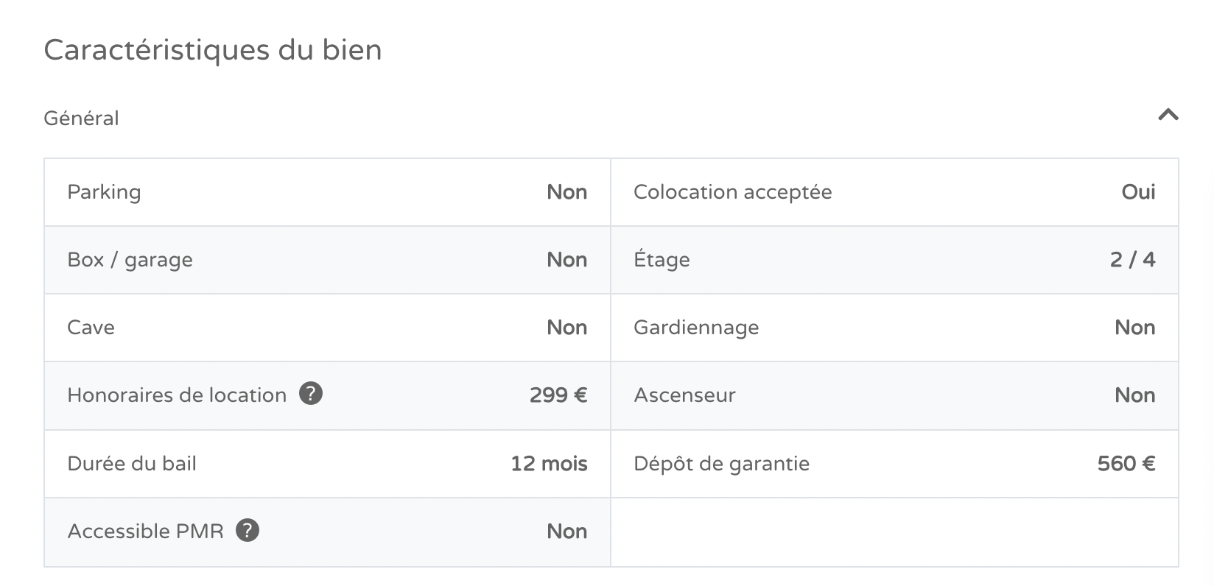This screenshot has width=1214, height=586.
Task: Click the Dépôt de garantie label
Action: [721, 464]
